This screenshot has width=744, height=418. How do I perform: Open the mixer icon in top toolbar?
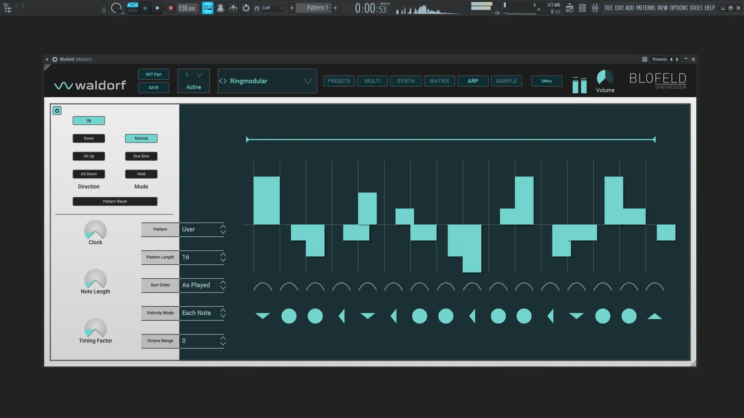click(595, 8)
